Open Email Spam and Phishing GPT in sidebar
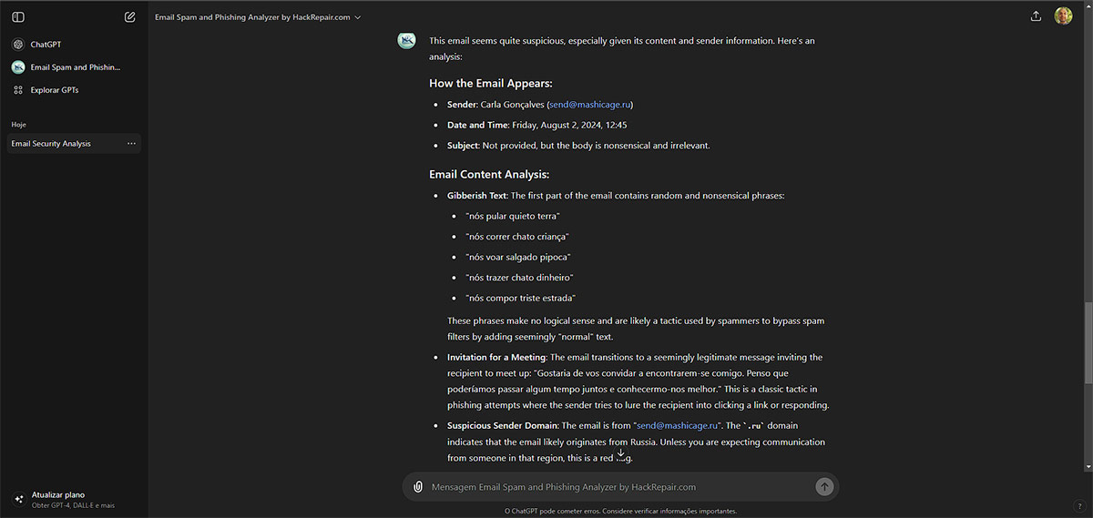Screen dimensions: 1093x518 point(74,67)
